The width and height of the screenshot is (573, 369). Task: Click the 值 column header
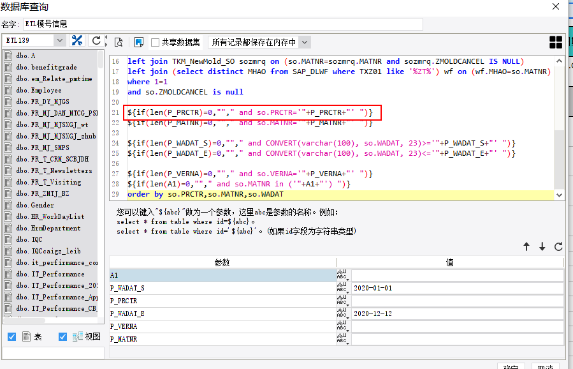[x=449, y=262]
